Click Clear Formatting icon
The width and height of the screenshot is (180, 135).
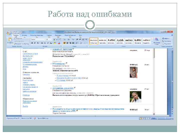[x=60, y=39]
